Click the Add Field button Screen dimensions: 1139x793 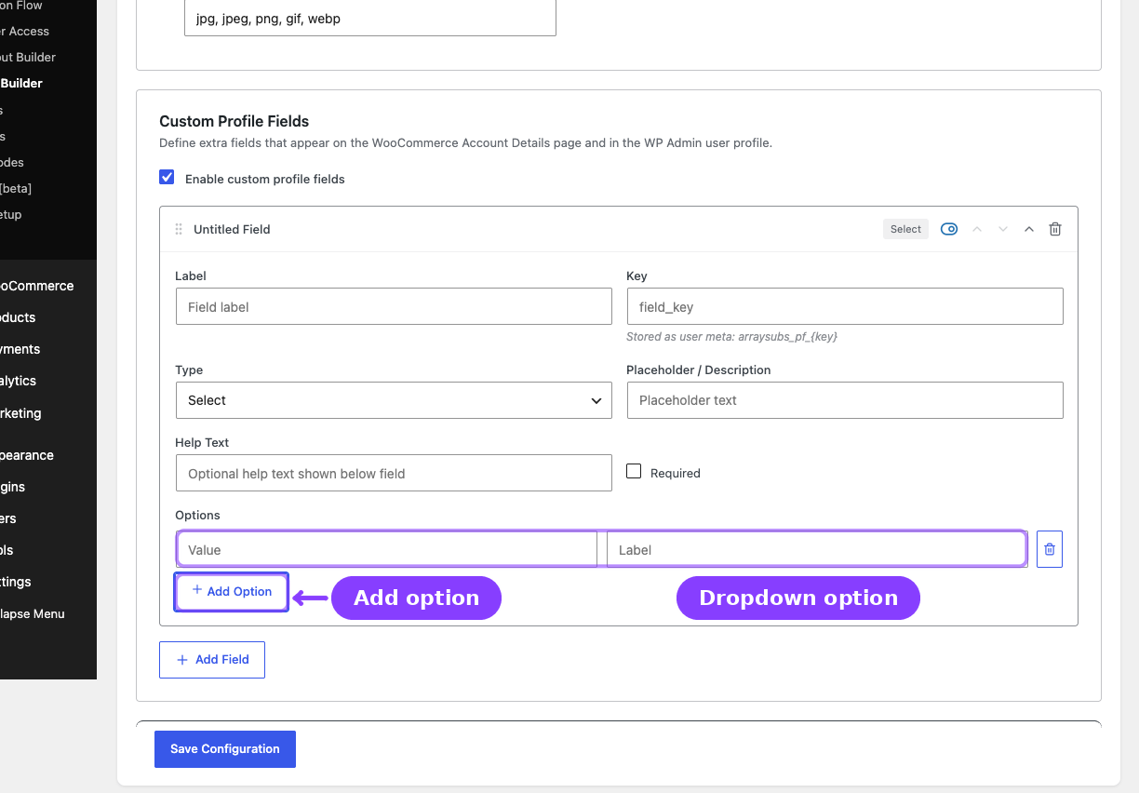(212, 659)
